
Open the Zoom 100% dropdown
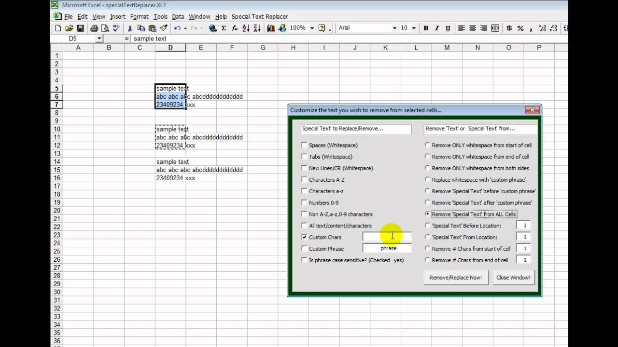point(312,28)
